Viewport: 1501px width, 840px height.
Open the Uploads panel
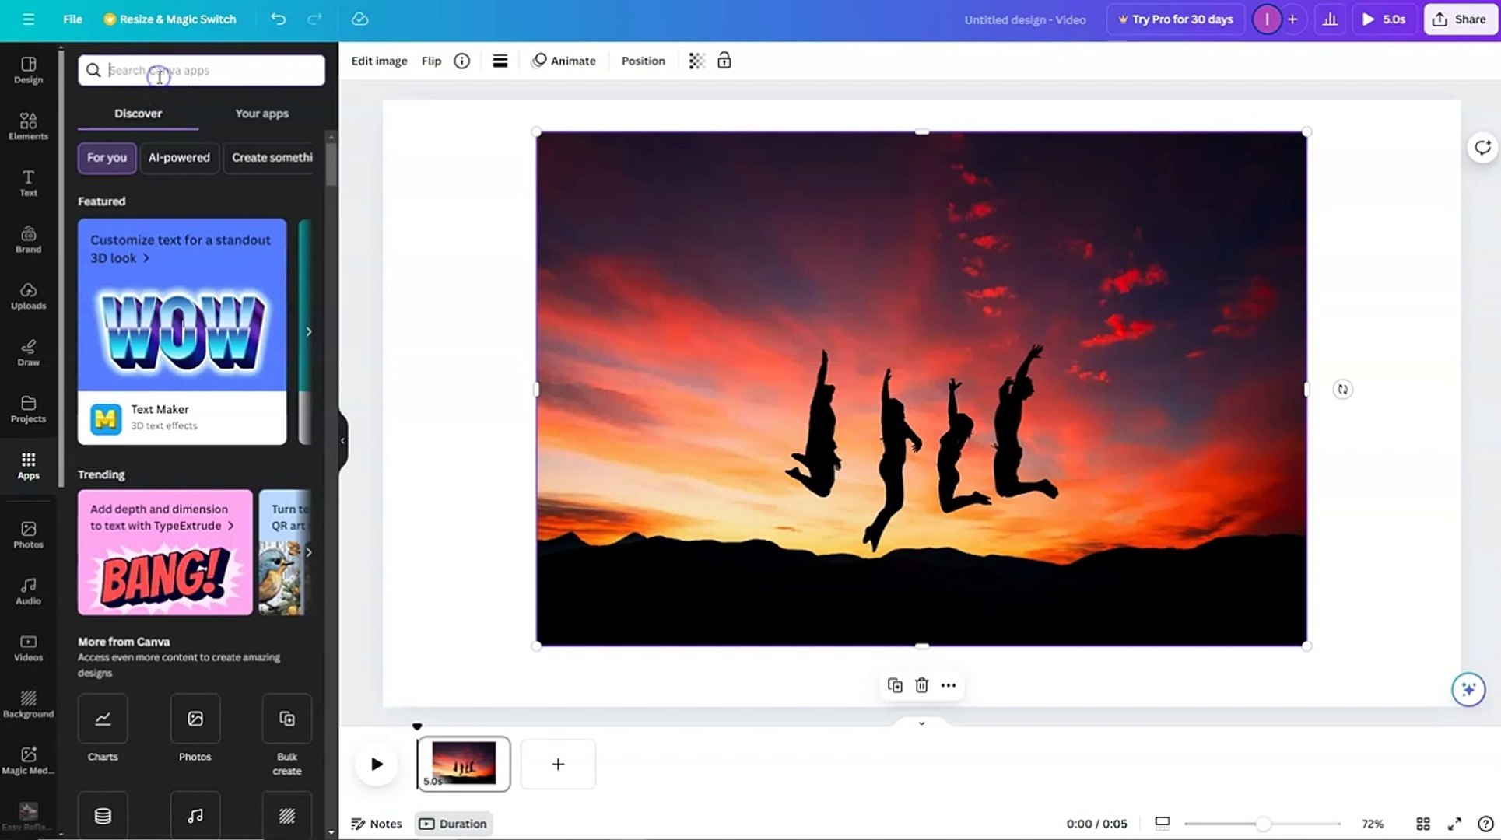(x=28, y=296)
